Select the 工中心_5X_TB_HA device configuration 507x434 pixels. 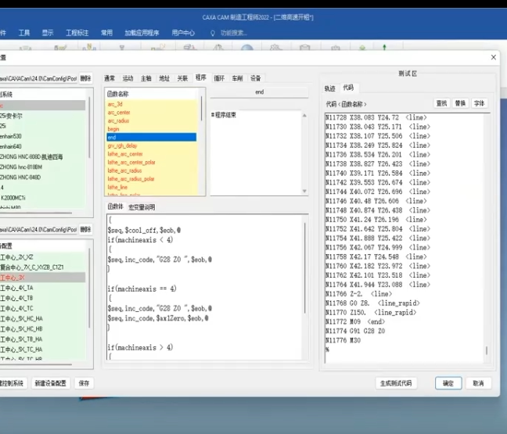pos(43,339)
